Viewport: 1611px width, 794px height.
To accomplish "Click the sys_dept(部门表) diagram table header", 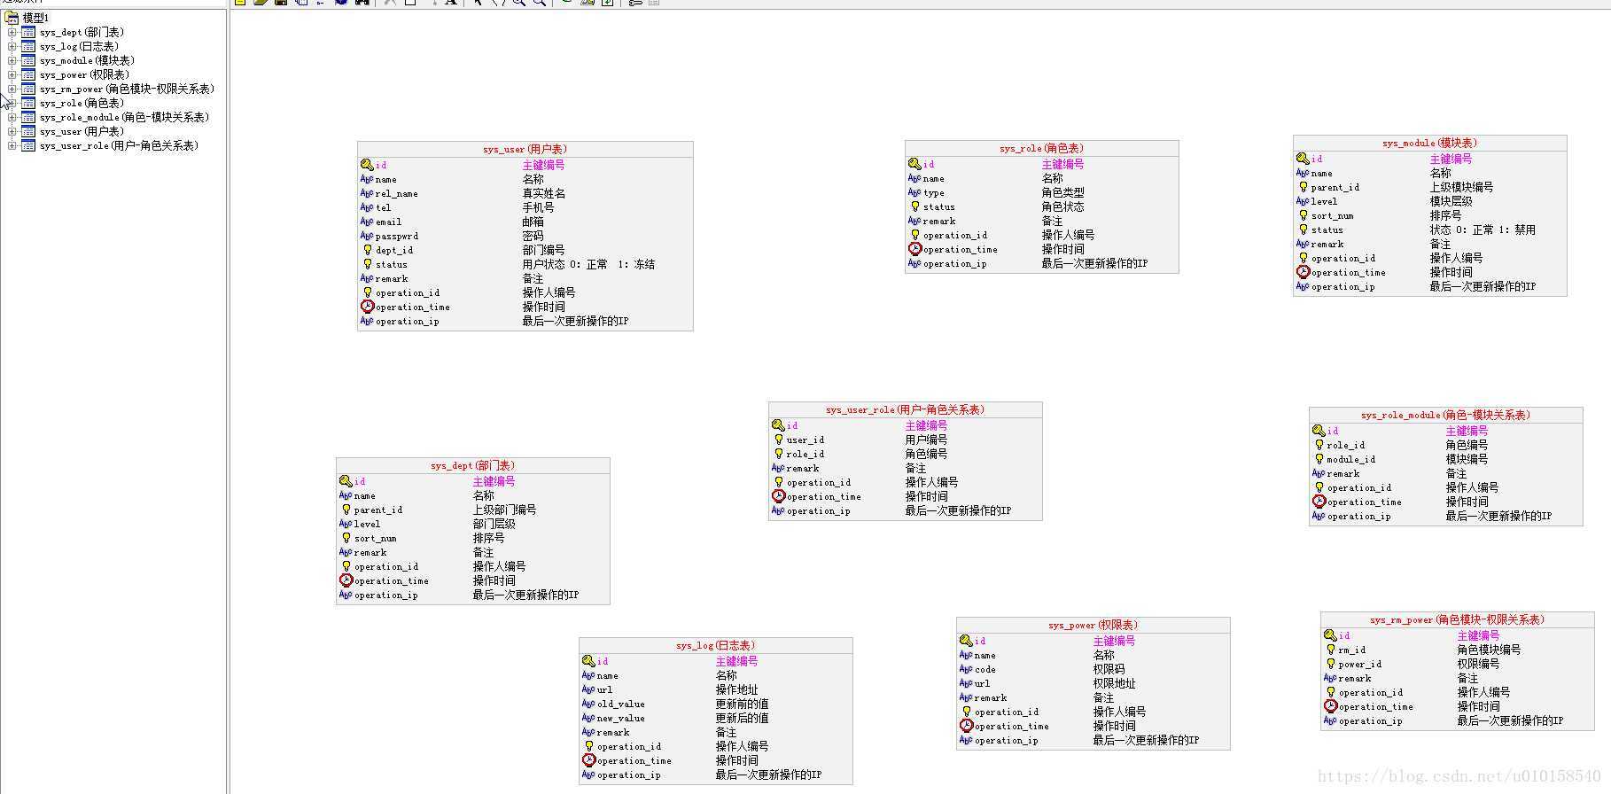I will (473, 465).
